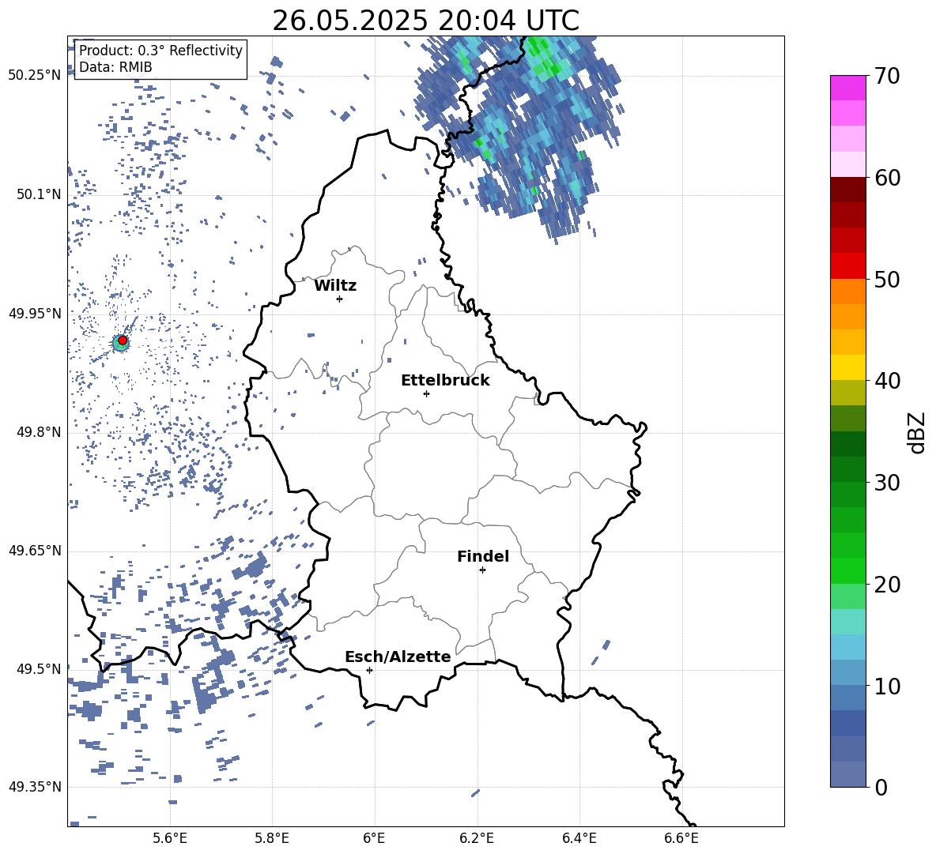Click the 50.1°N latitude label
Image resolution: width=936 pixels, height=854 pixels.
[x=39, y=195]
